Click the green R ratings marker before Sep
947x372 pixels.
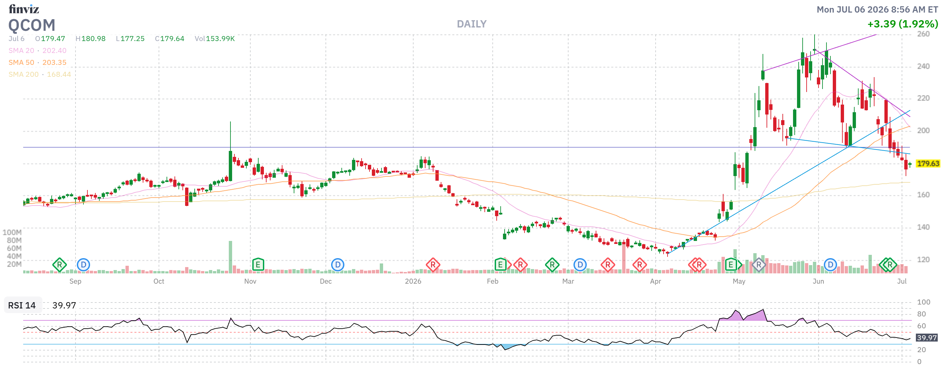coord(59,265)
